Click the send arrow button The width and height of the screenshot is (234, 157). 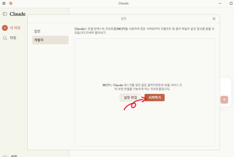coord(224,100)
